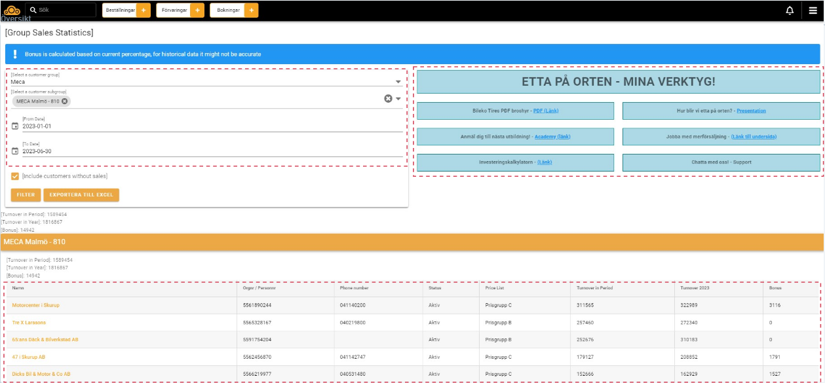The height and width of the screenshot is (383, 825).
Task: Select phone number 040219800
Action: [353, 322]
